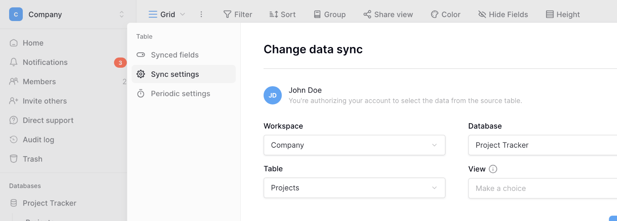Open the Workspace dropdown showing Company
Screen dimensions: 617x221
(354, 145)
